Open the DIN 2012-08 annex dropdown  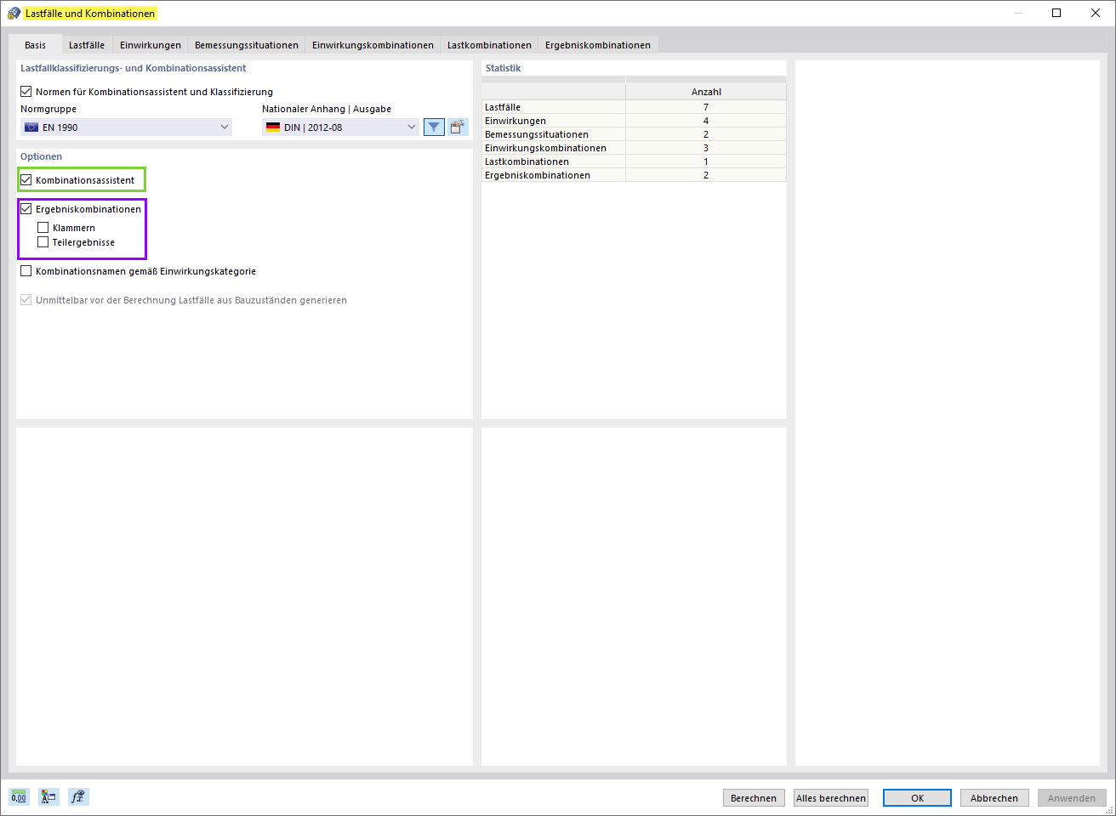(412, 126)
